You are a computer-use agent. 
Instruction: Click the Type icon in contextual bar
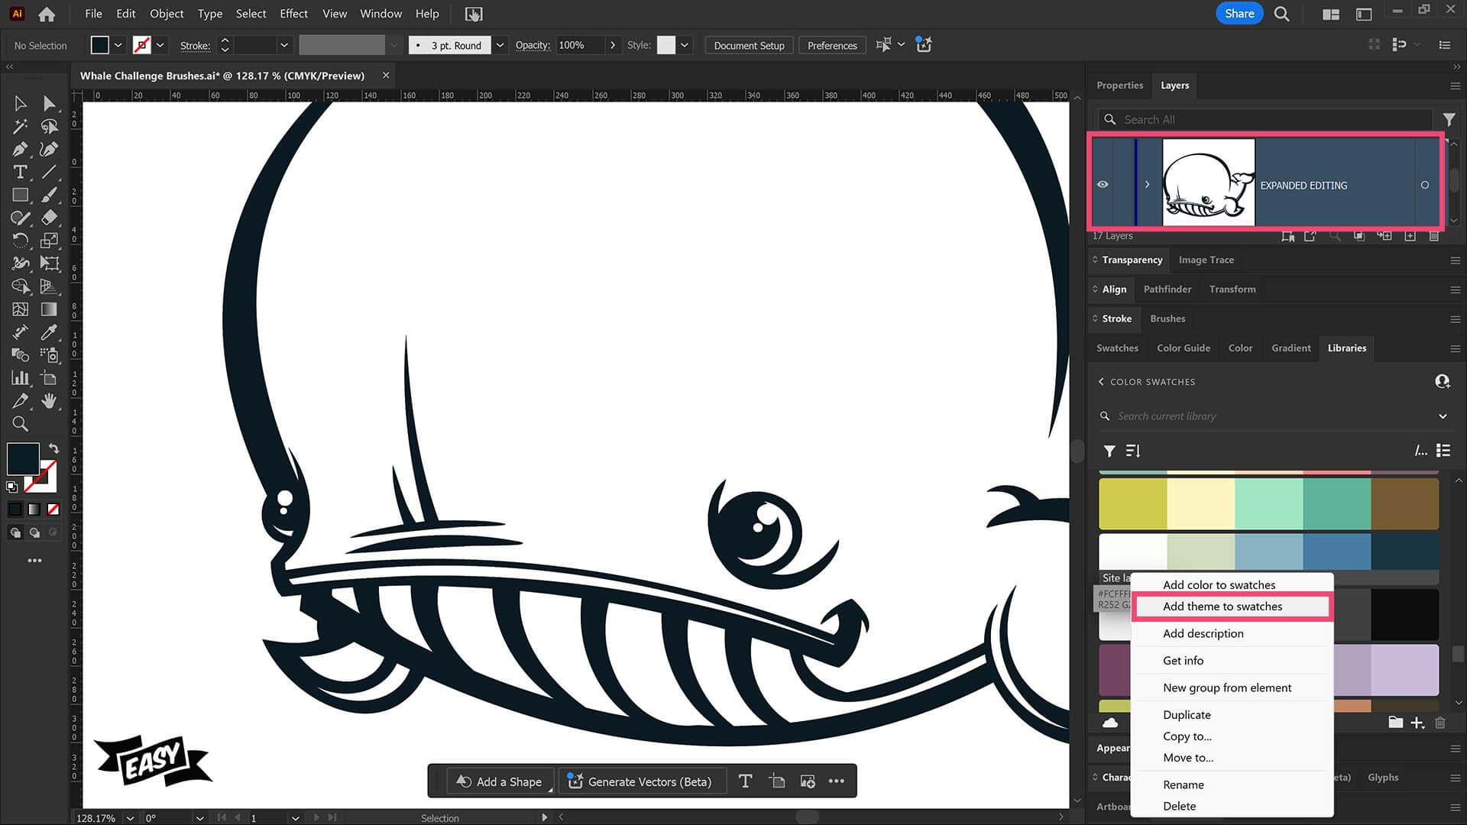point(745,781)
